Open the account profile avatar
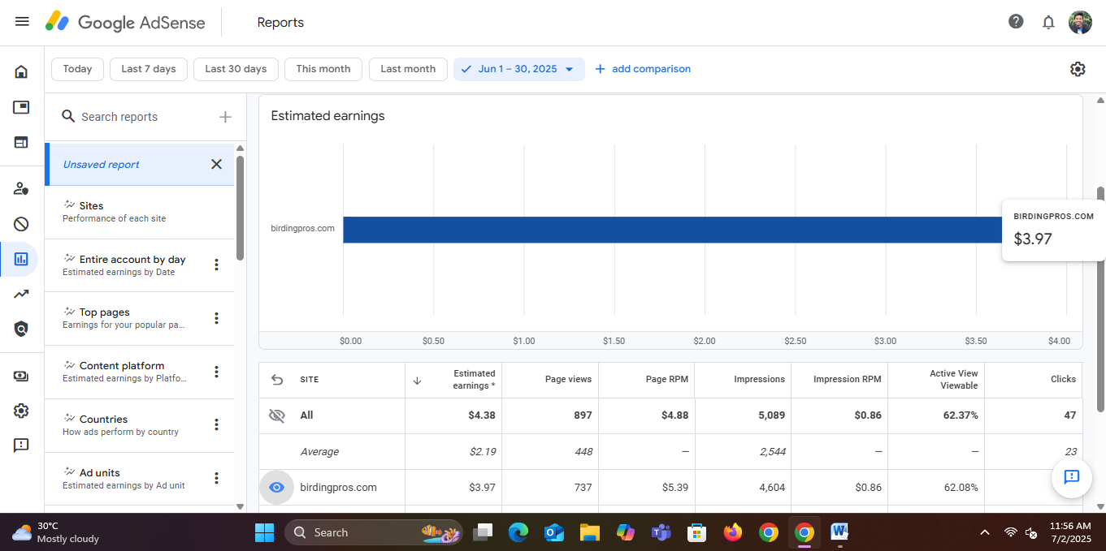 pos(1080,22)
